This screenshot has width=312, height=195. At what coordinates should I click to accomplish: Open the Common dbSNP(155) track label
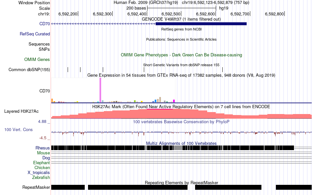point(29,70)
